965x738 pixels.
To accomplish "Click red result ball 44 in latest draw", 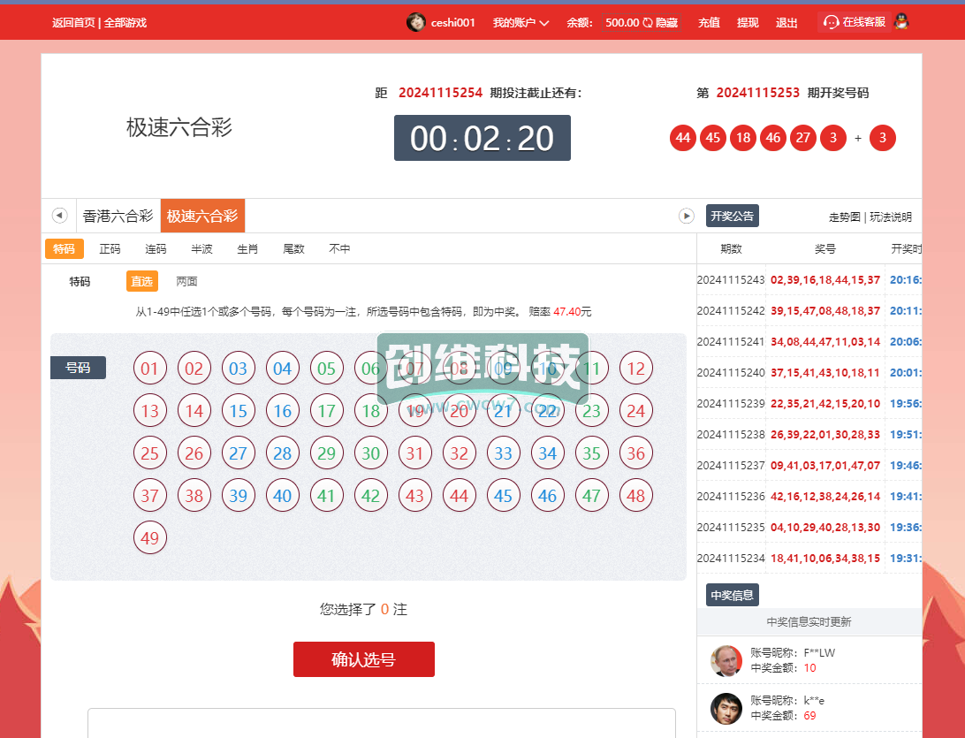I will pyautogui.click(x=683, y=138).
